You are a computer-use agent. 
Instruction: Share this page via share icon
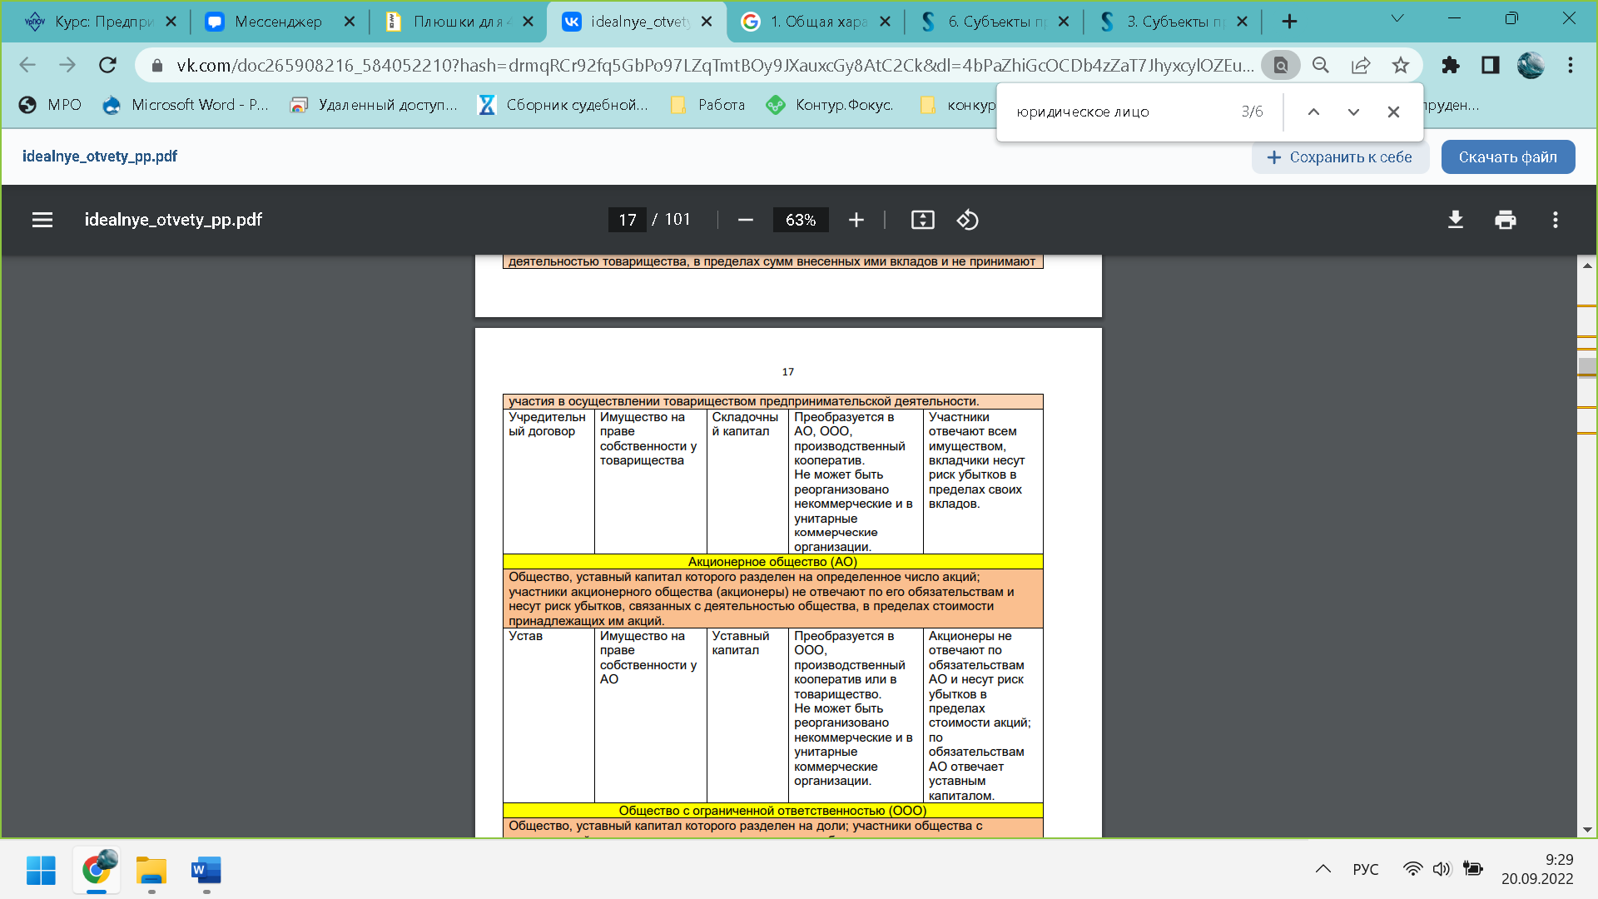1361,65
